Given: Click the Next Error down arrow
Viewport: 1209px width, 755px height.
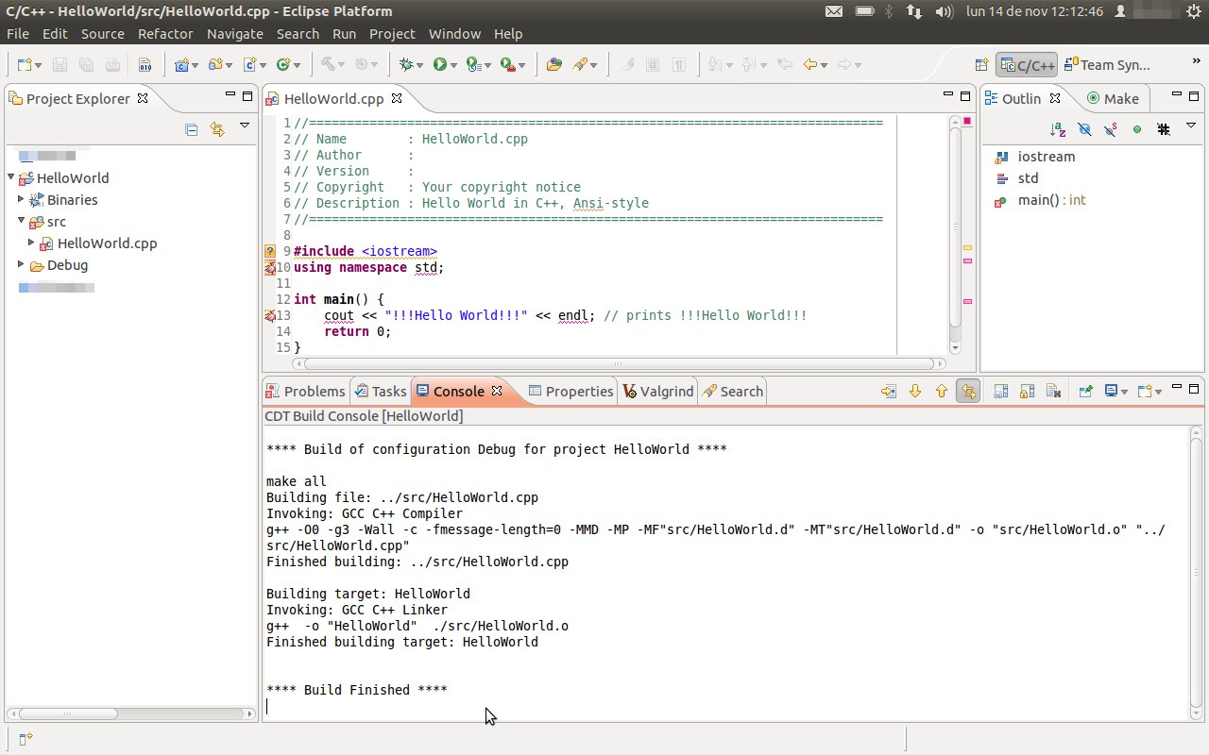Looking at the screenshot, I should pyautogui.click(x=914, y=391).
